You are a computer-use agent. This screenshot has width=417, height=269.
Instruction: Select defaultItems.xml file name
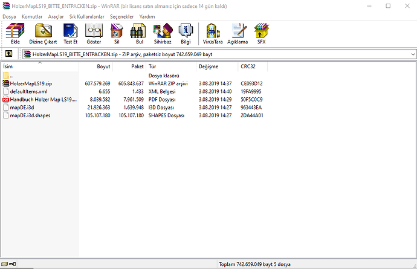29,91
